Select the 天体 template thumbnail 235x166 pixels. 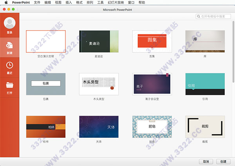99,127
